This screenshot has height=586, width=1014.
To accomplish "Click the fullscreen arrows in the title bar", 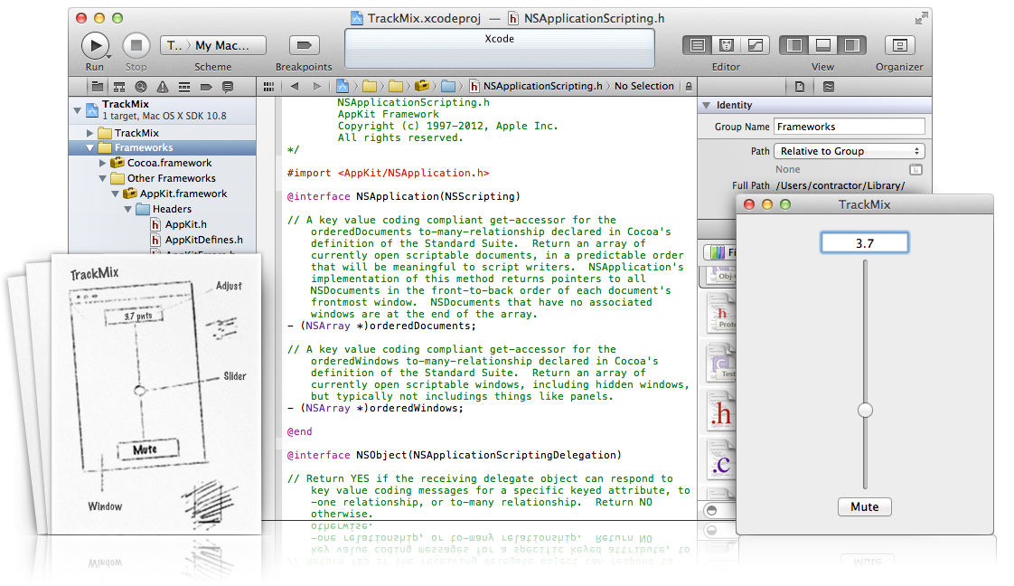I will point(922,19).
